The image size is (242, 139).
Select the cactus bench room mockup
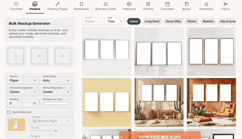pyautogui.click(x=159, y=102)
